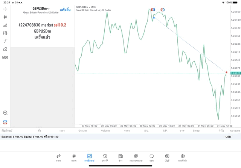Expand the GBPUSDm symbol dropdown
The width and height of the screenshot is (241, 168).
tap(41, 9)
